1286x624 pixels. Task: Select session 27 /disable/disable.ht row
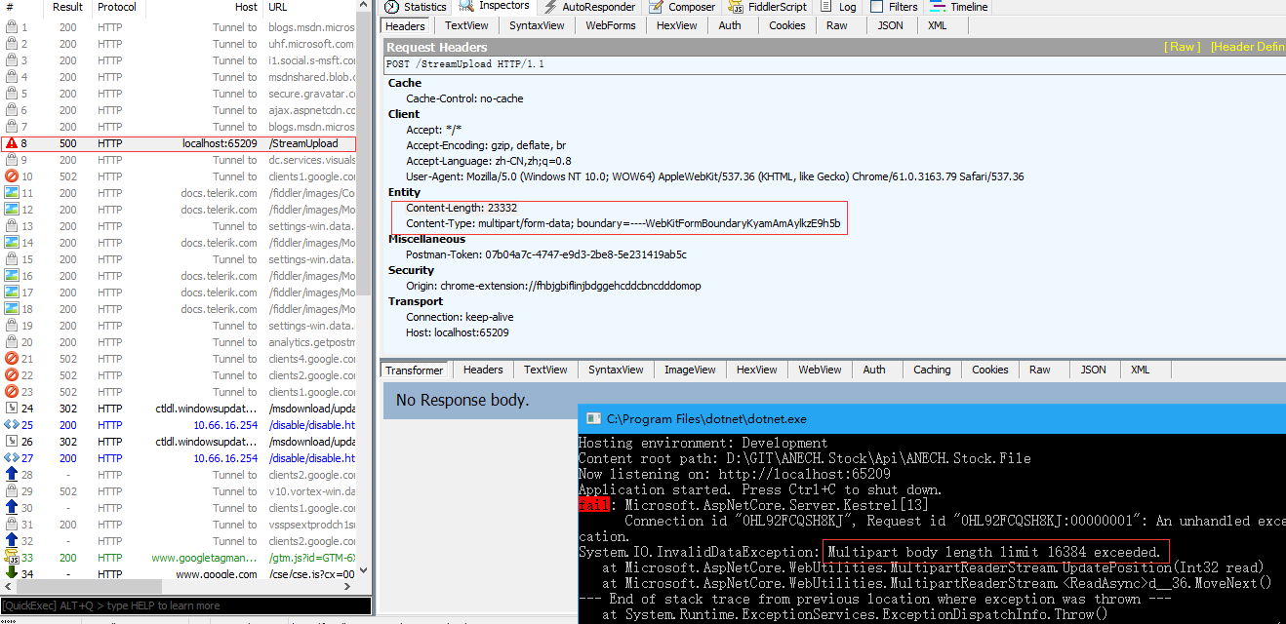click(x=179, y=458)
